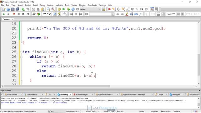Save all files toolbar icon
Image resolution: width=201 pixels, height=113 pixels.
pos(18,9)
